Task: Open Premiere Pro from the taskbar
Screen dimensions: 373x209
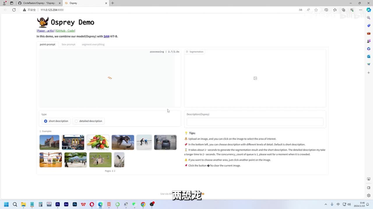Action: point(58,204)
